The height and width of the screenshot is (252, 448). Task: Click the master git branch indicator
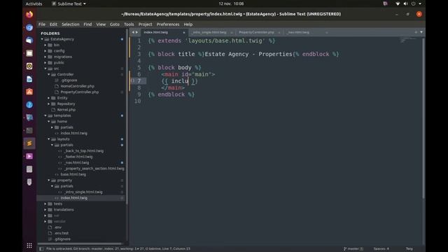[x=353, y=249]
